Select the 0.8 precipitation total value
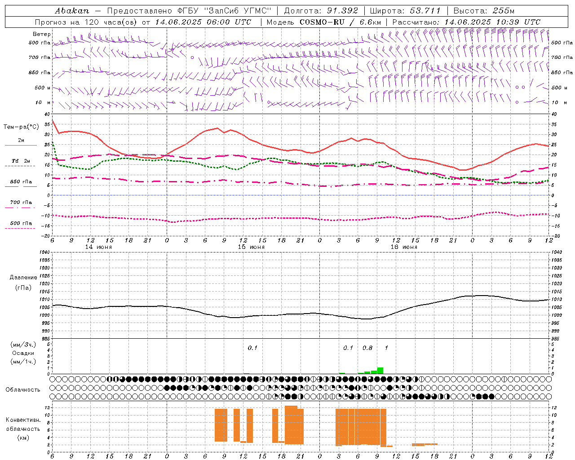 pyautogui.click(x=367, y=348)
